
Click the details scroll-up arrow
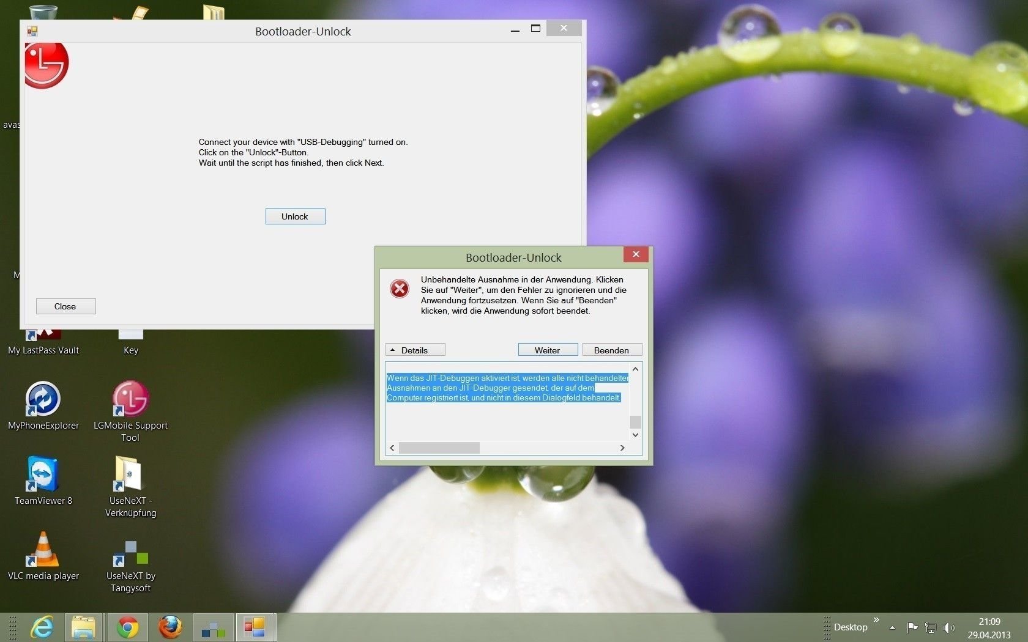[635, 369]
